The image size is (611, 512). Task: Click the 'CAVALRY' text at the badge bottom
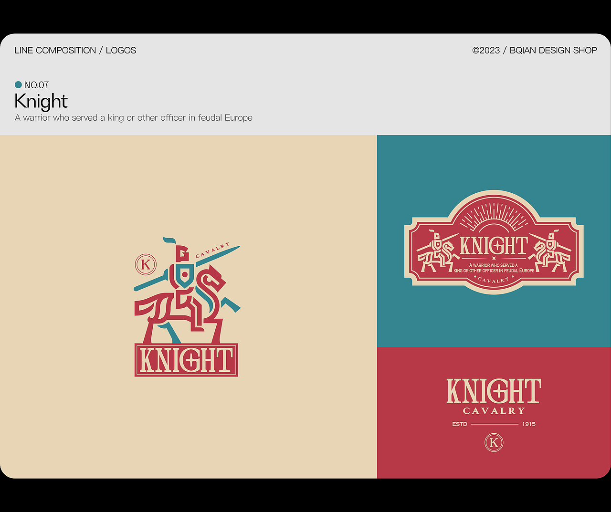coord(494,281)
